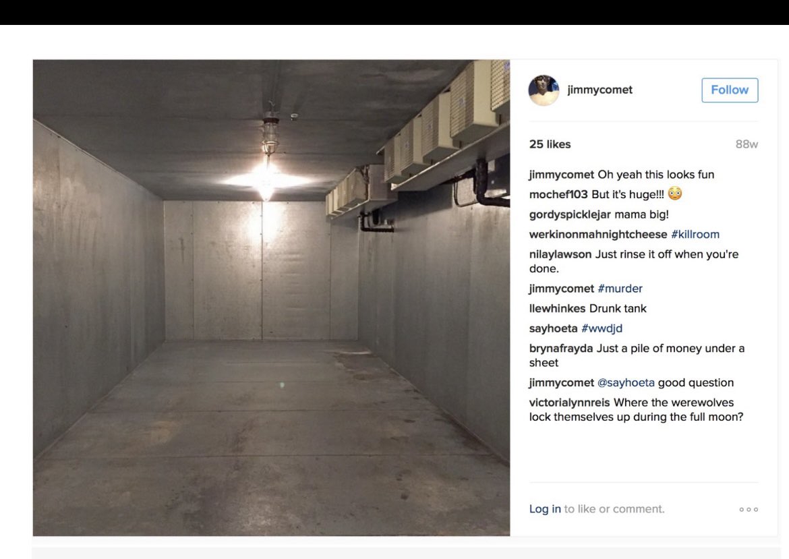Visit mochef103's profile from comment
Image resolution: width=789 pixels, height=559 pixels.
pyautogui.click(x=558, y=194)
